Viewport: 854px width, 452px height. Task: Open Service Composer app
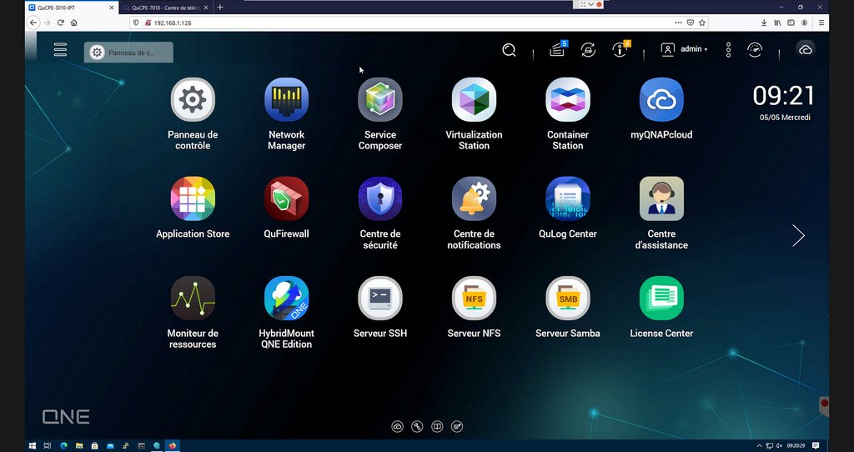coord(380,100)
